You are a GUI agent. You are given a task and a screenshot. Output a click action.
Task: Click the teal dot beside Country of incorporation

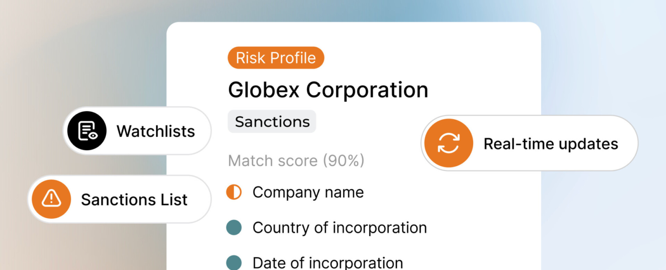point(234,228)
